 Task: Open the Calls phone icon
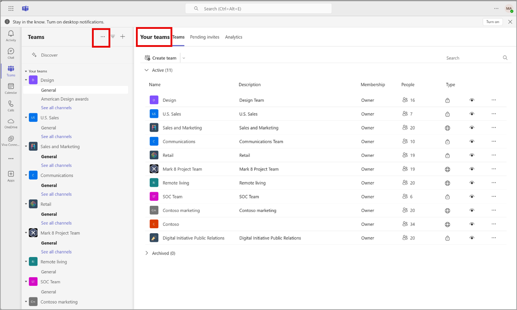tap(11, 104)
